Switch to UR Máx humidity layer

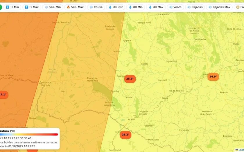(x=156, y=7)
